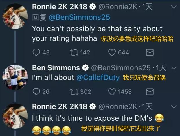Expand the menu arrow on Ben Simmons' tweet

coord(174,68)
